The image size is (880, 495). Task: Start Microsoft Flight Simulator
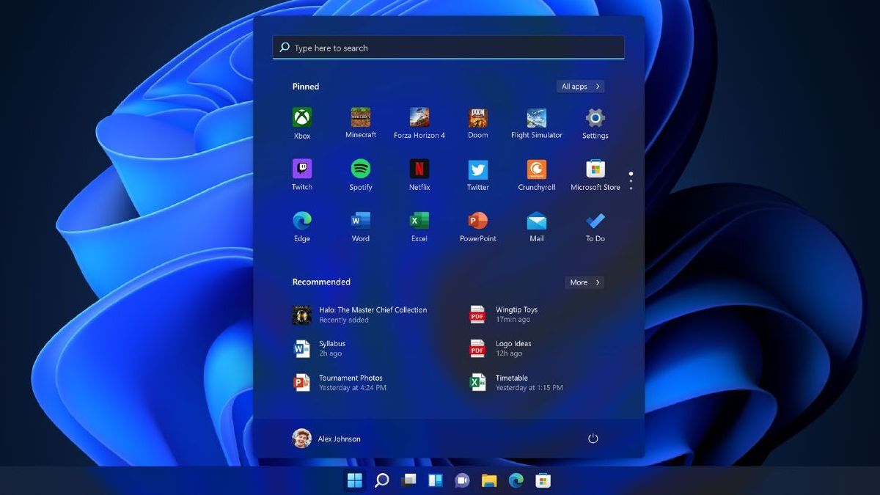coord(536,119)
